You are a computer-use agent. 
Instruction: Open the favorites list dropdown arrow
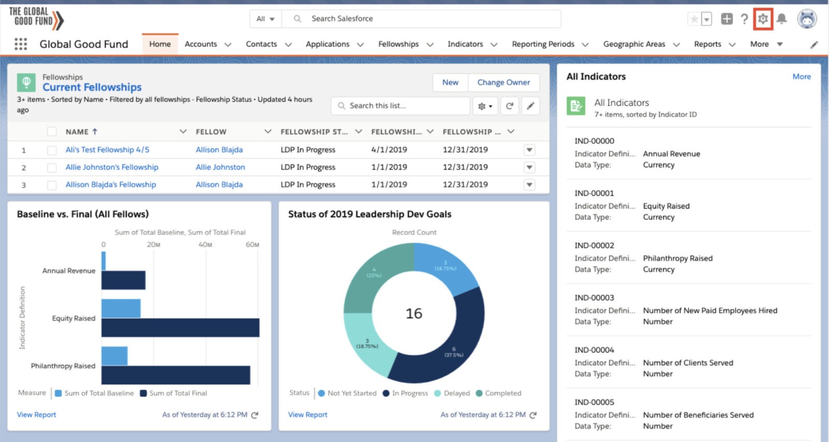point(707,19)
